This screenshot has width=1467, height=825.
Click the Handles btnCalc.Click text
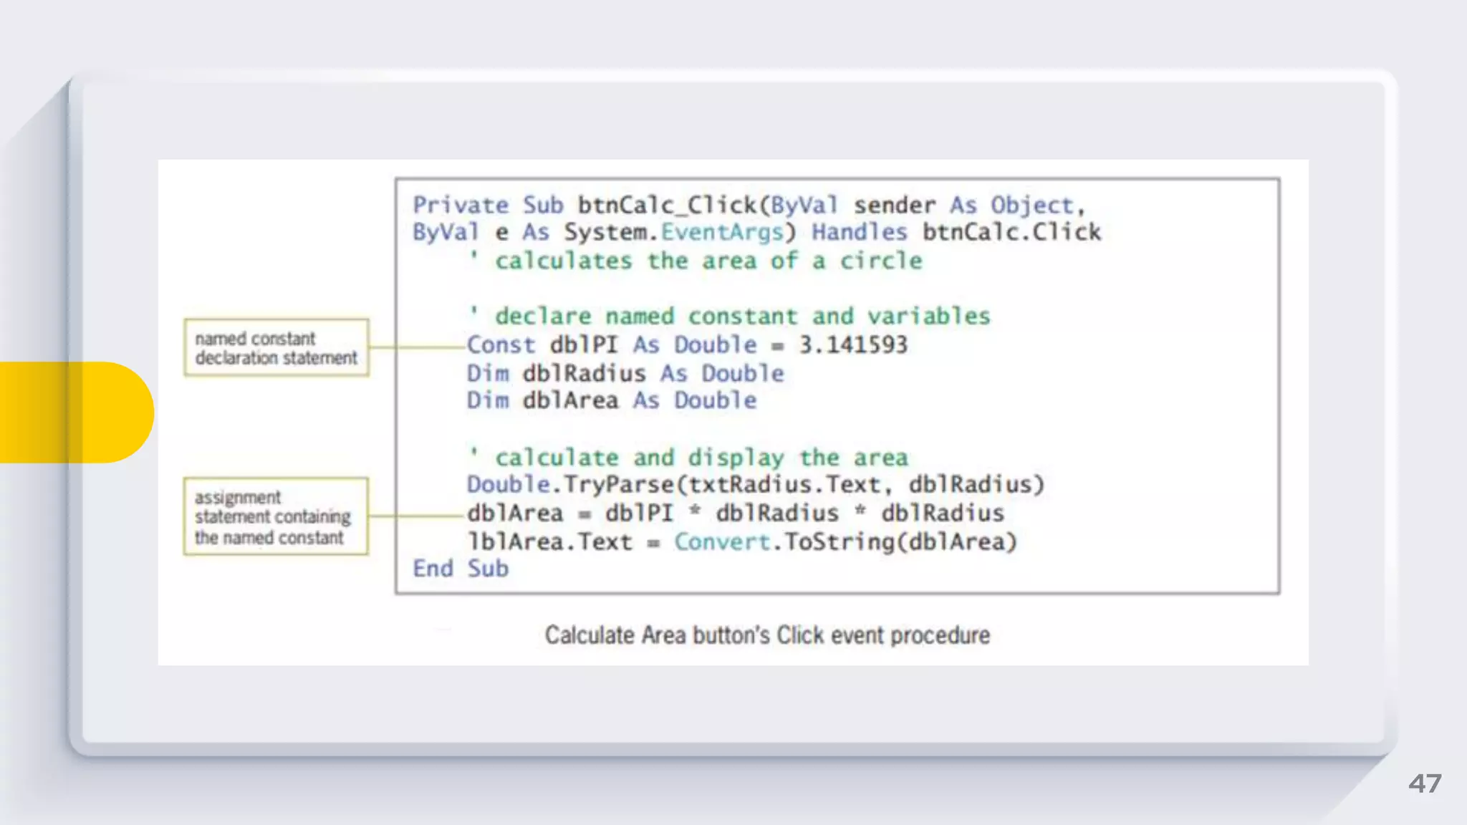point(956,232)
